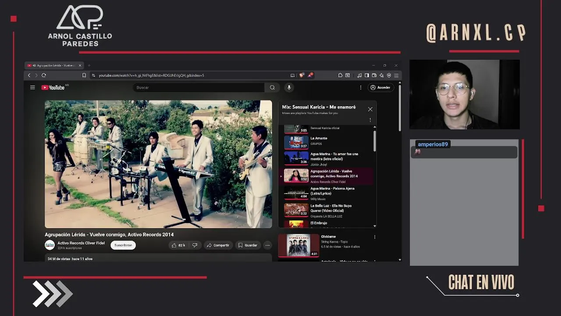Image resolution: width=561 pixels, height=316 pixels.
Task: Click the Mix: Sensual Karicia - Me enamoré title
Action: click(319, 107)
